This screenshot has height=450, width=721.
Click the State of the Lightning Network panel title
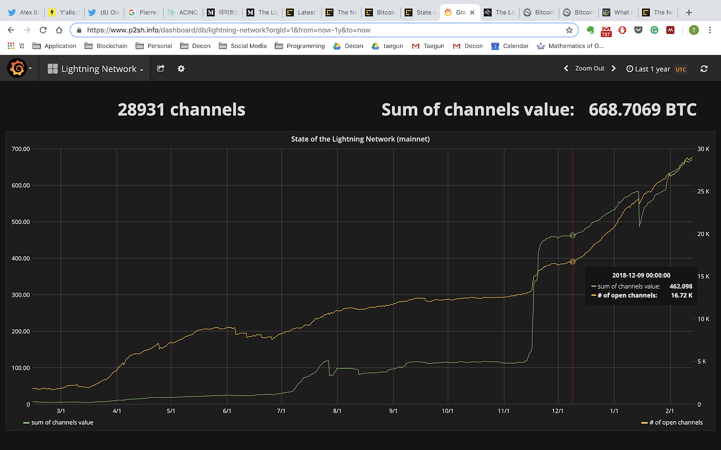360,139
